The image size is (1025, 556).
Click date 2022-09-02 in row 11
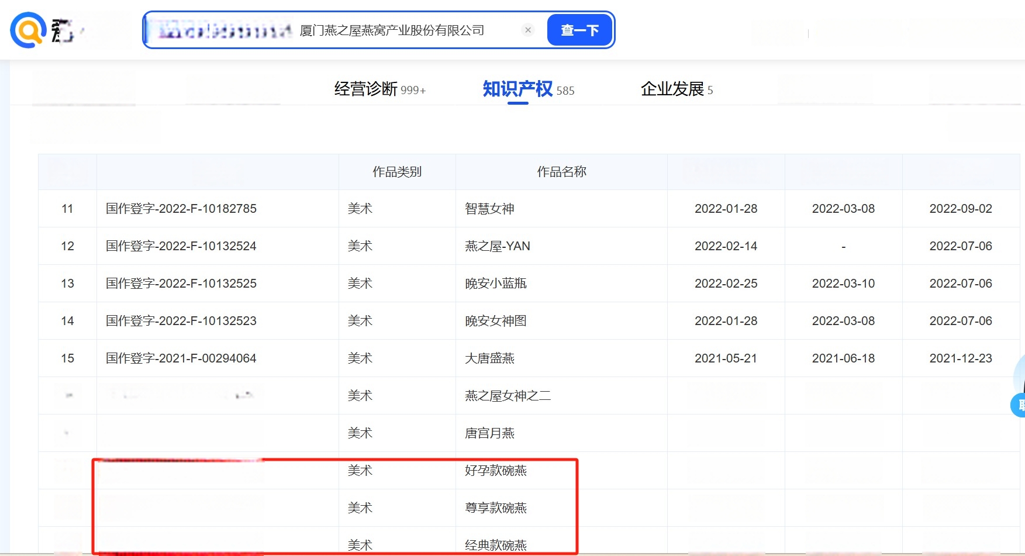pyautogui.click(x=961, y=209)
